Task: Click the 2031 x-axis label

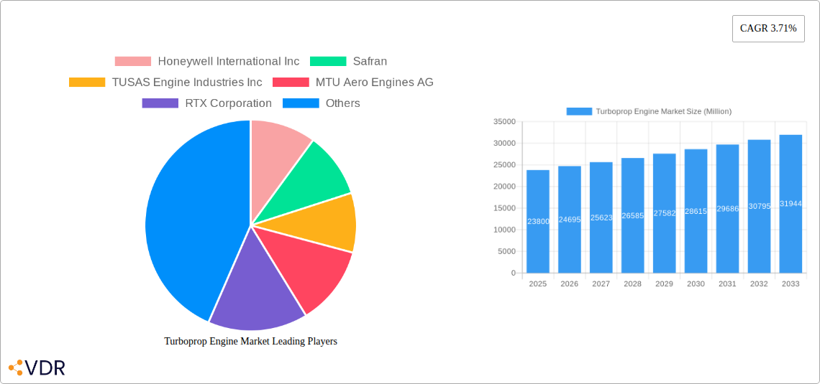Action: 727,284
